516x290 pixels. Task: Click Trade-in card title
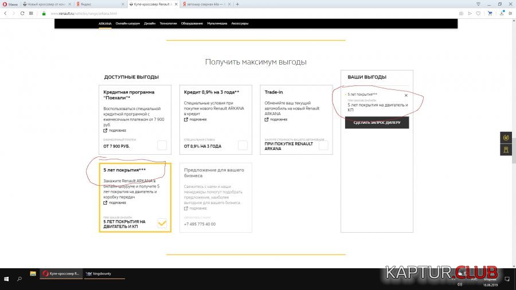274,92
